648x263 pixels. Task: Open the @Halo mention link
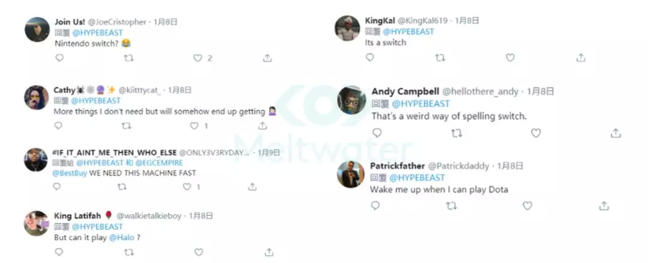(119, 237)
